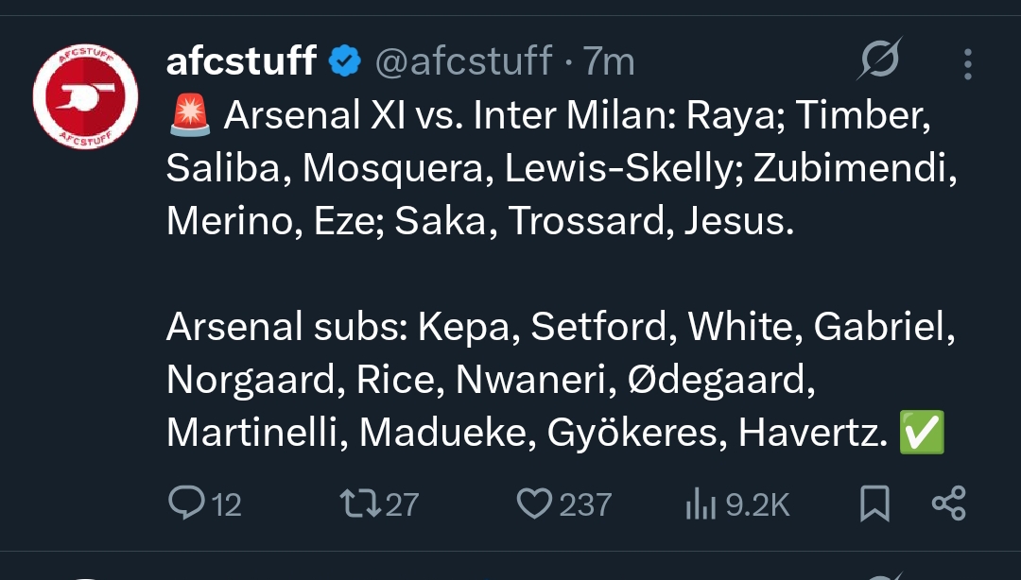Screen dimensions: 1021x580
Task: Bookmark the Arsenal lineup tweet
Action: [x=874, y=504]
